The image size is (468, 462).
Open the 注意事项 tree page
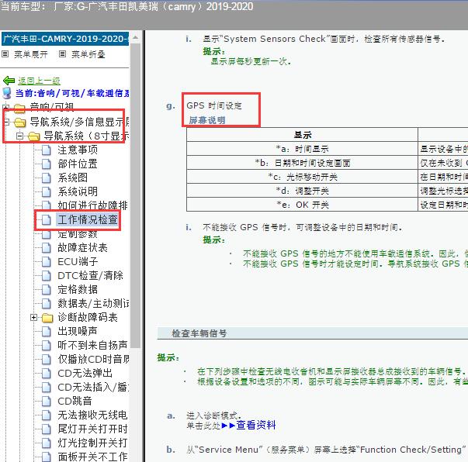pos(78,150)
